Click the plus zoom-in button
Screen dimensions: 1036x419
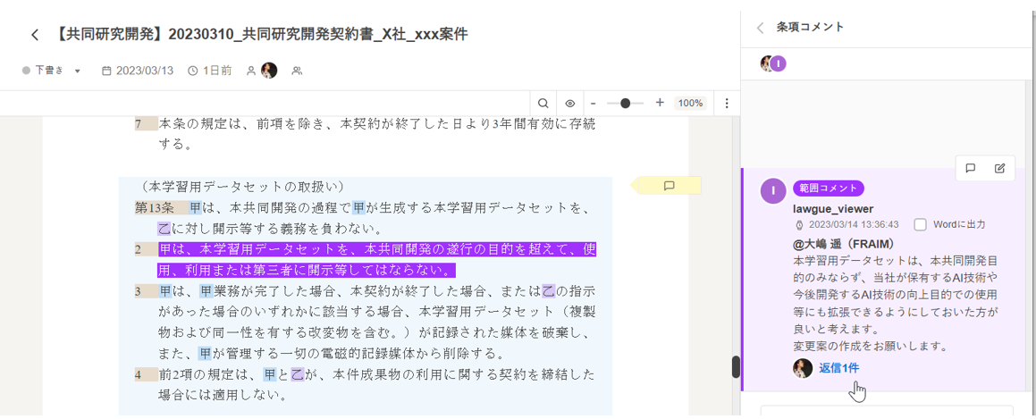tap(660, 103)
